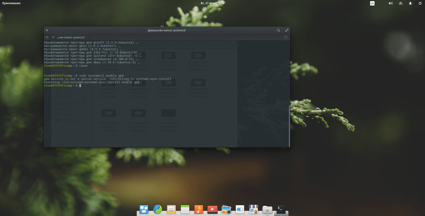Open the sound volume indicator
Screen dimensions: 425x216
[x=390, y=3]
